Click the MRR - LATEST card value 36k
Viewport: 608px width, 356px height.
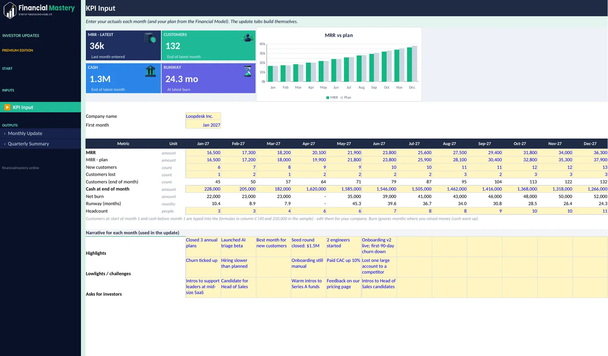click(97, 46)
